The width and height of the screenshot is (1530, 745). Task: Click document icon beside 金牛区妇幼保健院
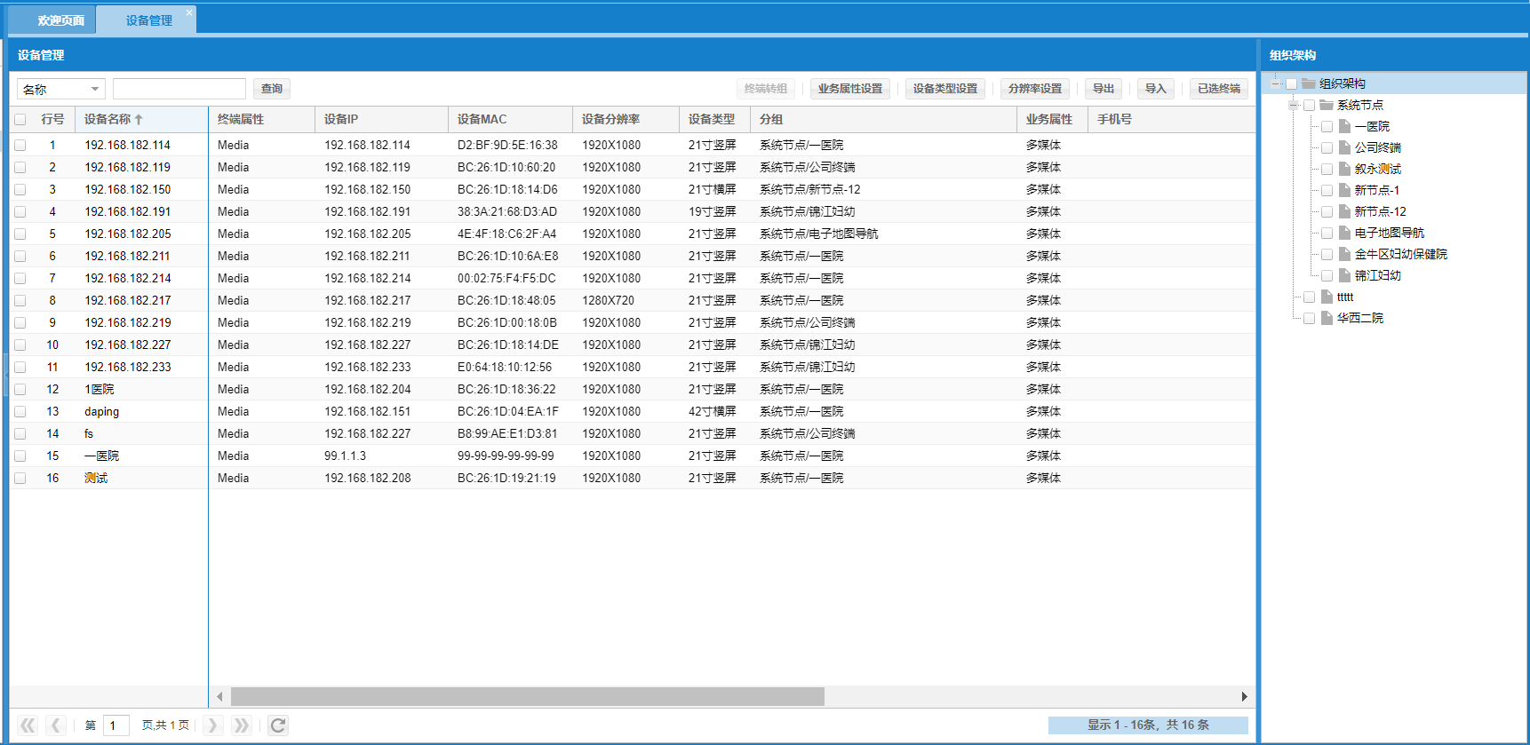[x=1344, y=254]
